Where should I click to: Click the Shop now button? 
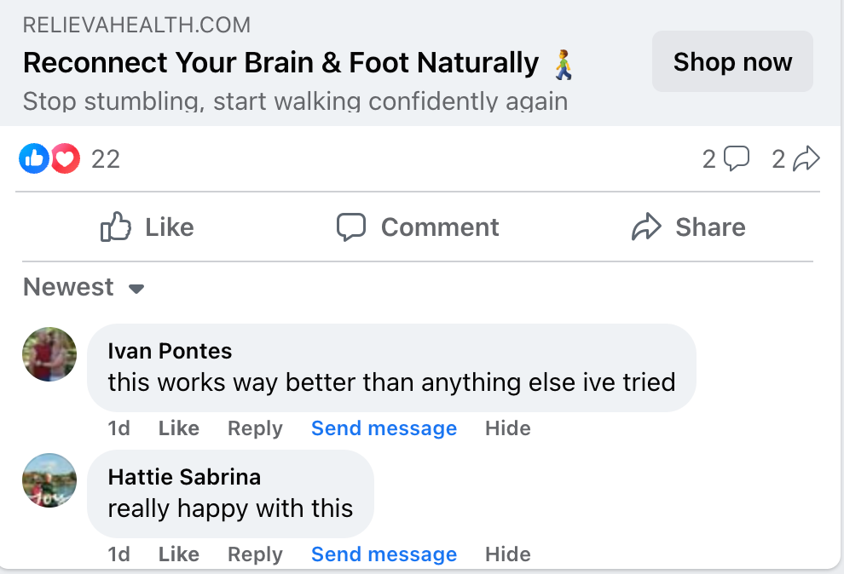732,62
